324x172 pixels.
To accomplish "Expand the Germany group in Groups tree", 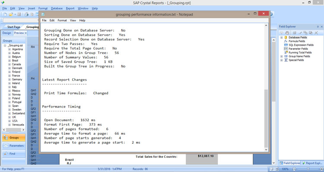I will 10,80.
